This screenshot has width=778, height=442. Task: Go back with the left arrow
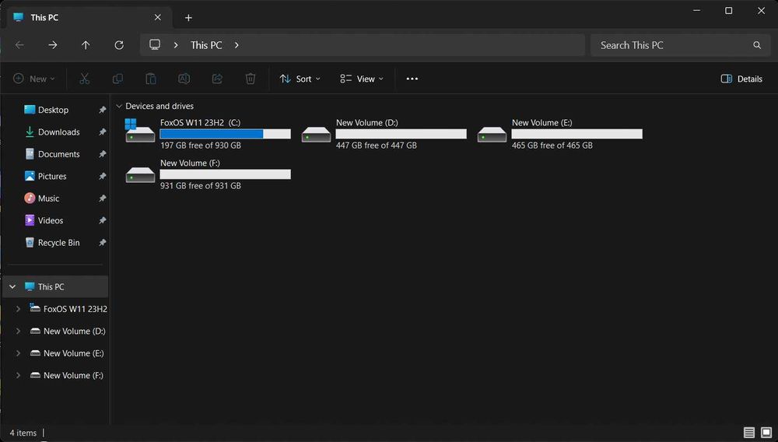coord(20,45)
